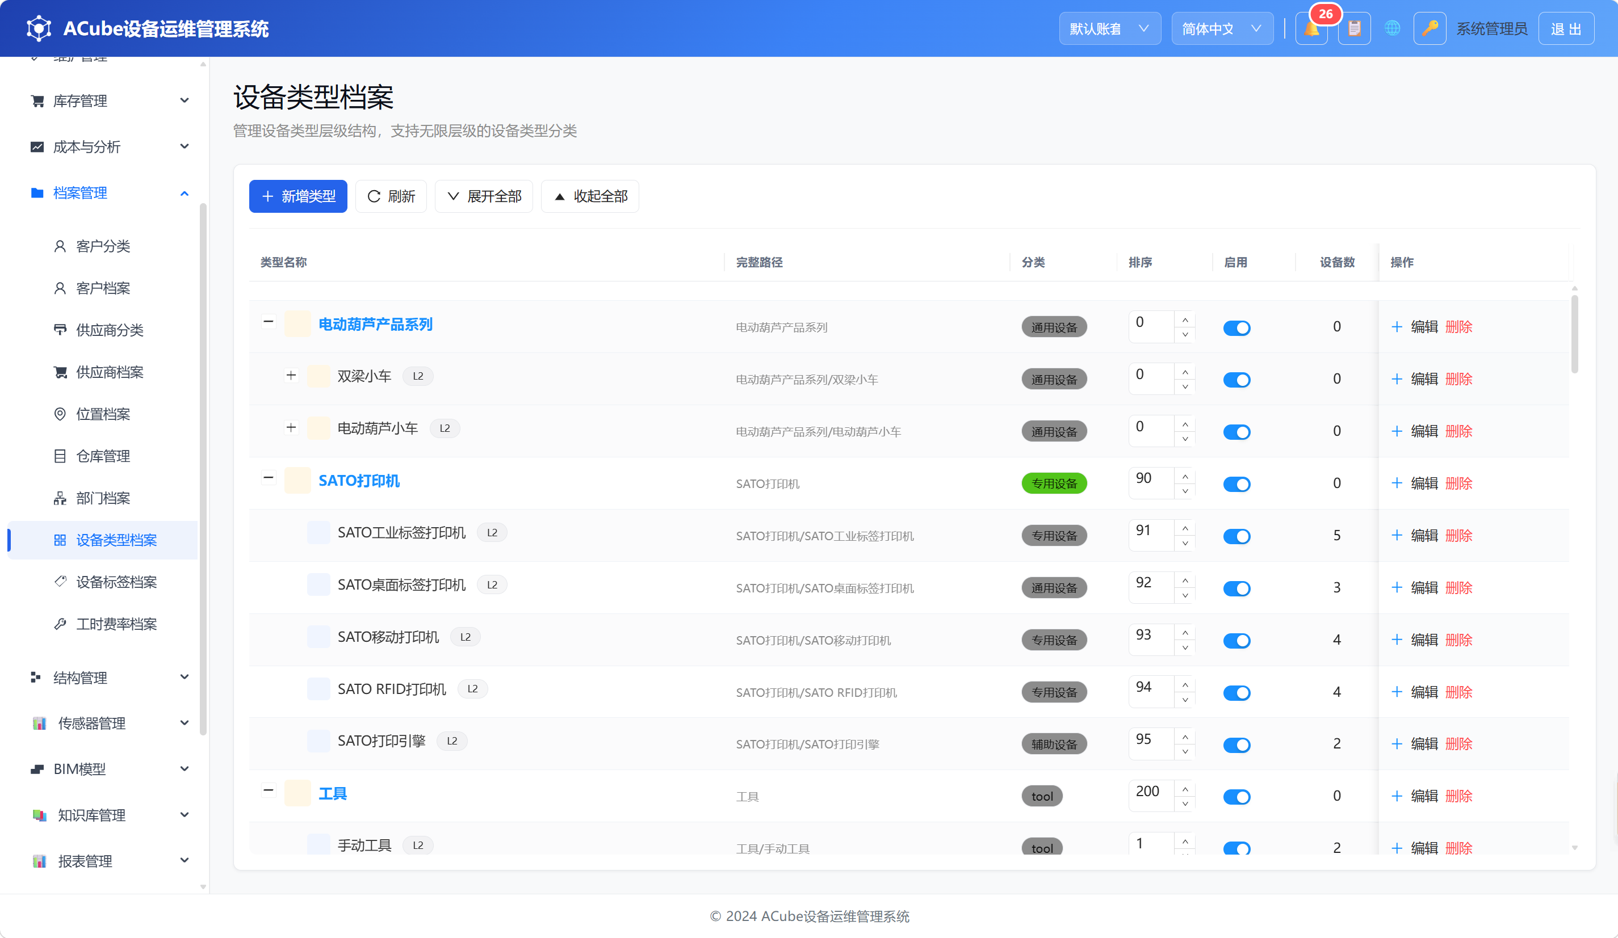
Task: Click the type icon beside SATO移动打印机
Action: tap(318, 637)
